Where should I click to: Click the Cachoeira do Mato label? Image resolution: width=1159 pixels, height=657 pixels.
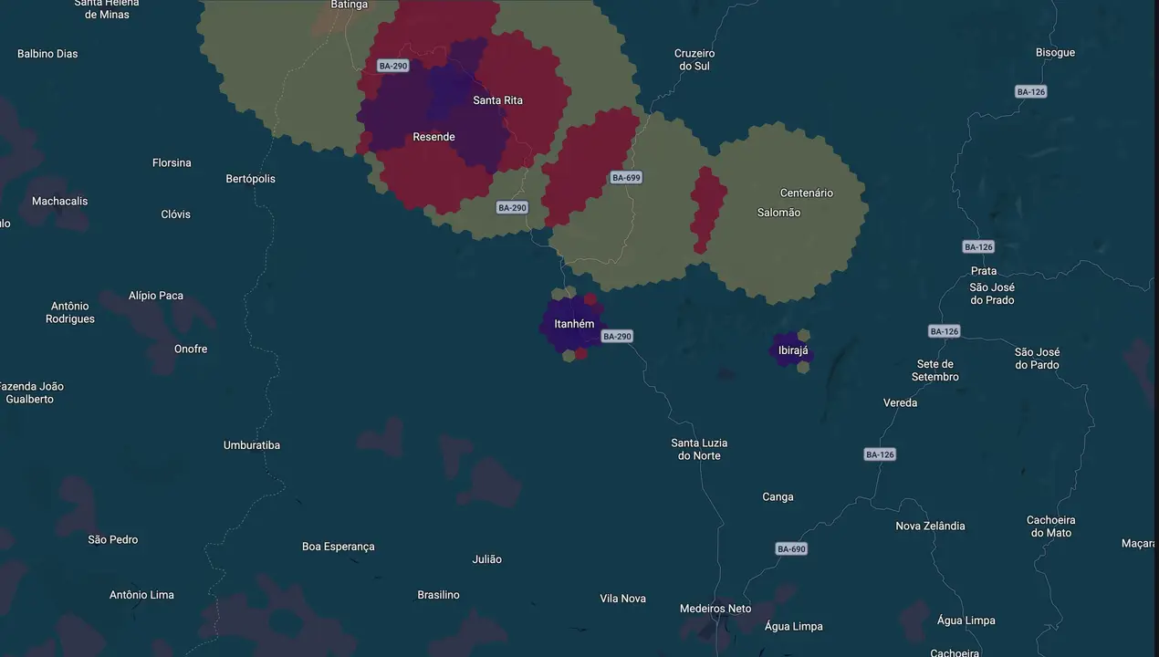coord(1051,527)
